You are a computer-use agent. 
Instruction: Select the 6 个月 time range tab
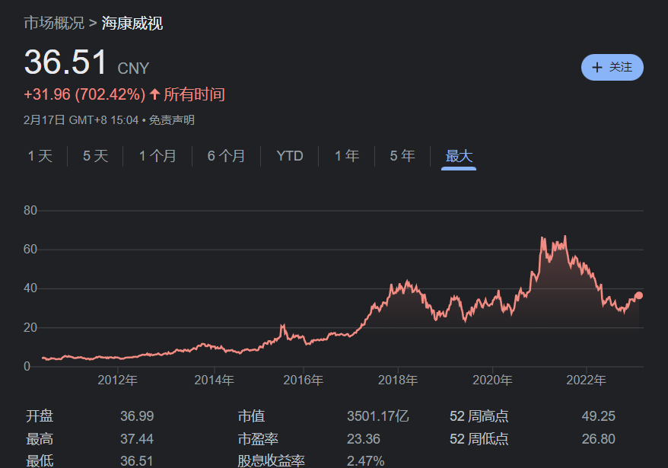[x=226, y=156]
